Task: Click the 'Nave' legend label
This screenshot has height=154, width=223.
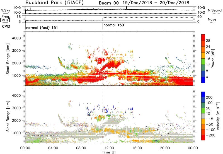Action: (x=212, y=19)
